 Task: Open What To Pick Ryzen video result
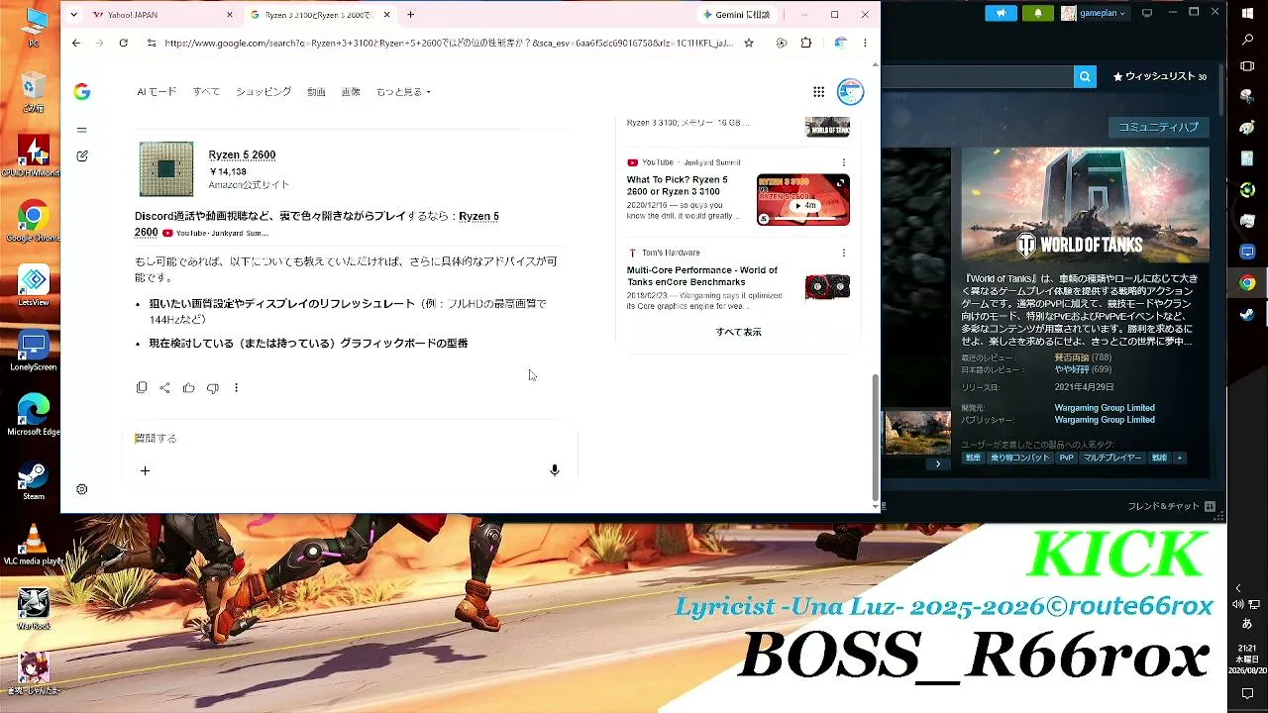(x=678, y=186)
